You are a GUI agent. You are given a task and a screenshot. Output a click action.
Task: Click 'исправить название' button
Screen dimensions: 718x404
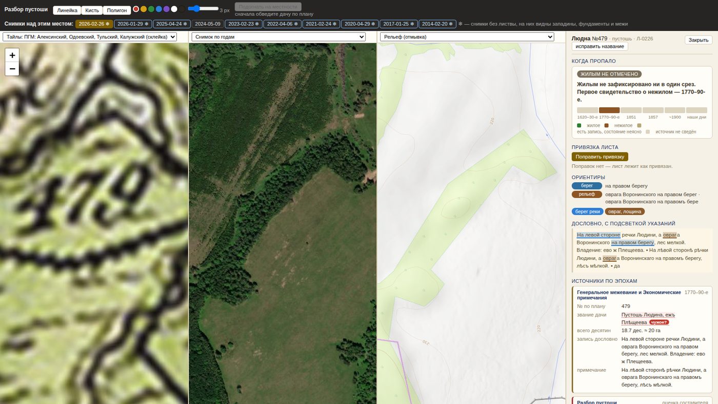pos(600,46)
